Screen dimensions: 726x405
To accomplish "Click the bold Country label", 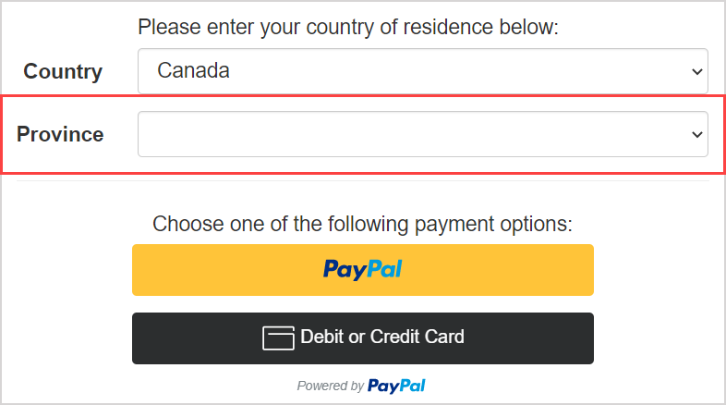I will (x=63, y=71).
